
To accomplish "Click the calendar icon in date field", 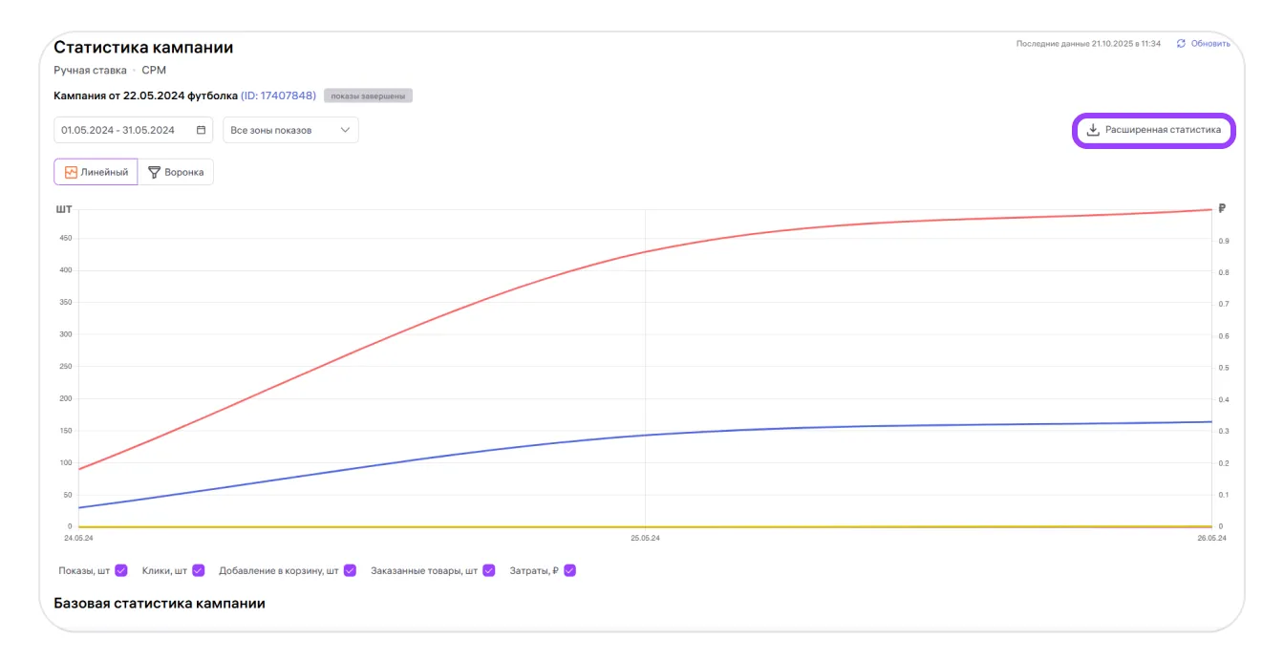I will (x=201, y=130).
